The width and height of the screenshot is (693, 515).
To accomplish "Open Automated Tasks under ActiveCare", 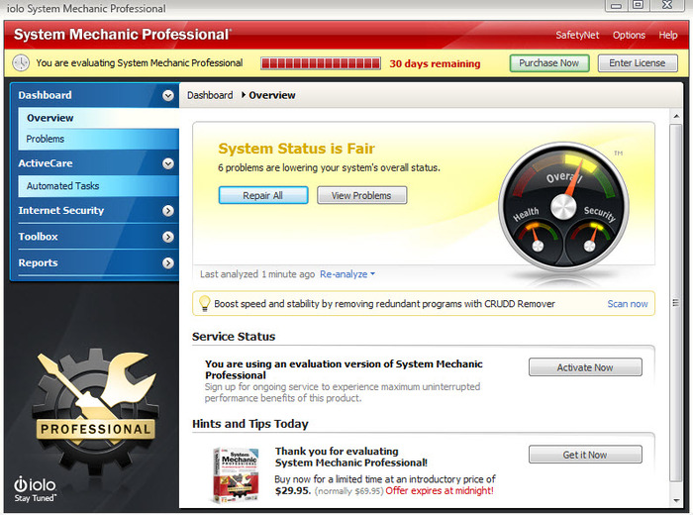I will pyautogui.click(x=99, y=186).
